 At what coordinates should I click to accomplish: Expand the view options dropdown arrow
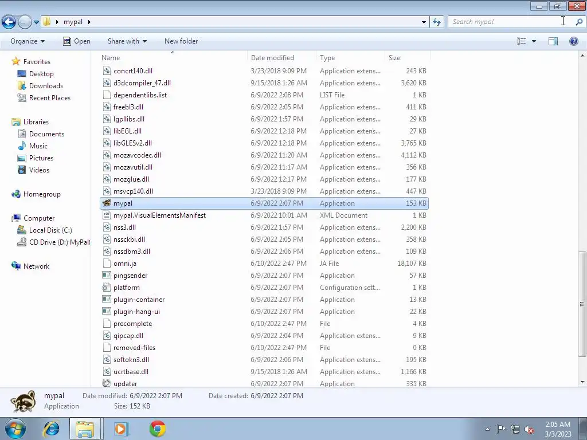(x=534, y=41)
